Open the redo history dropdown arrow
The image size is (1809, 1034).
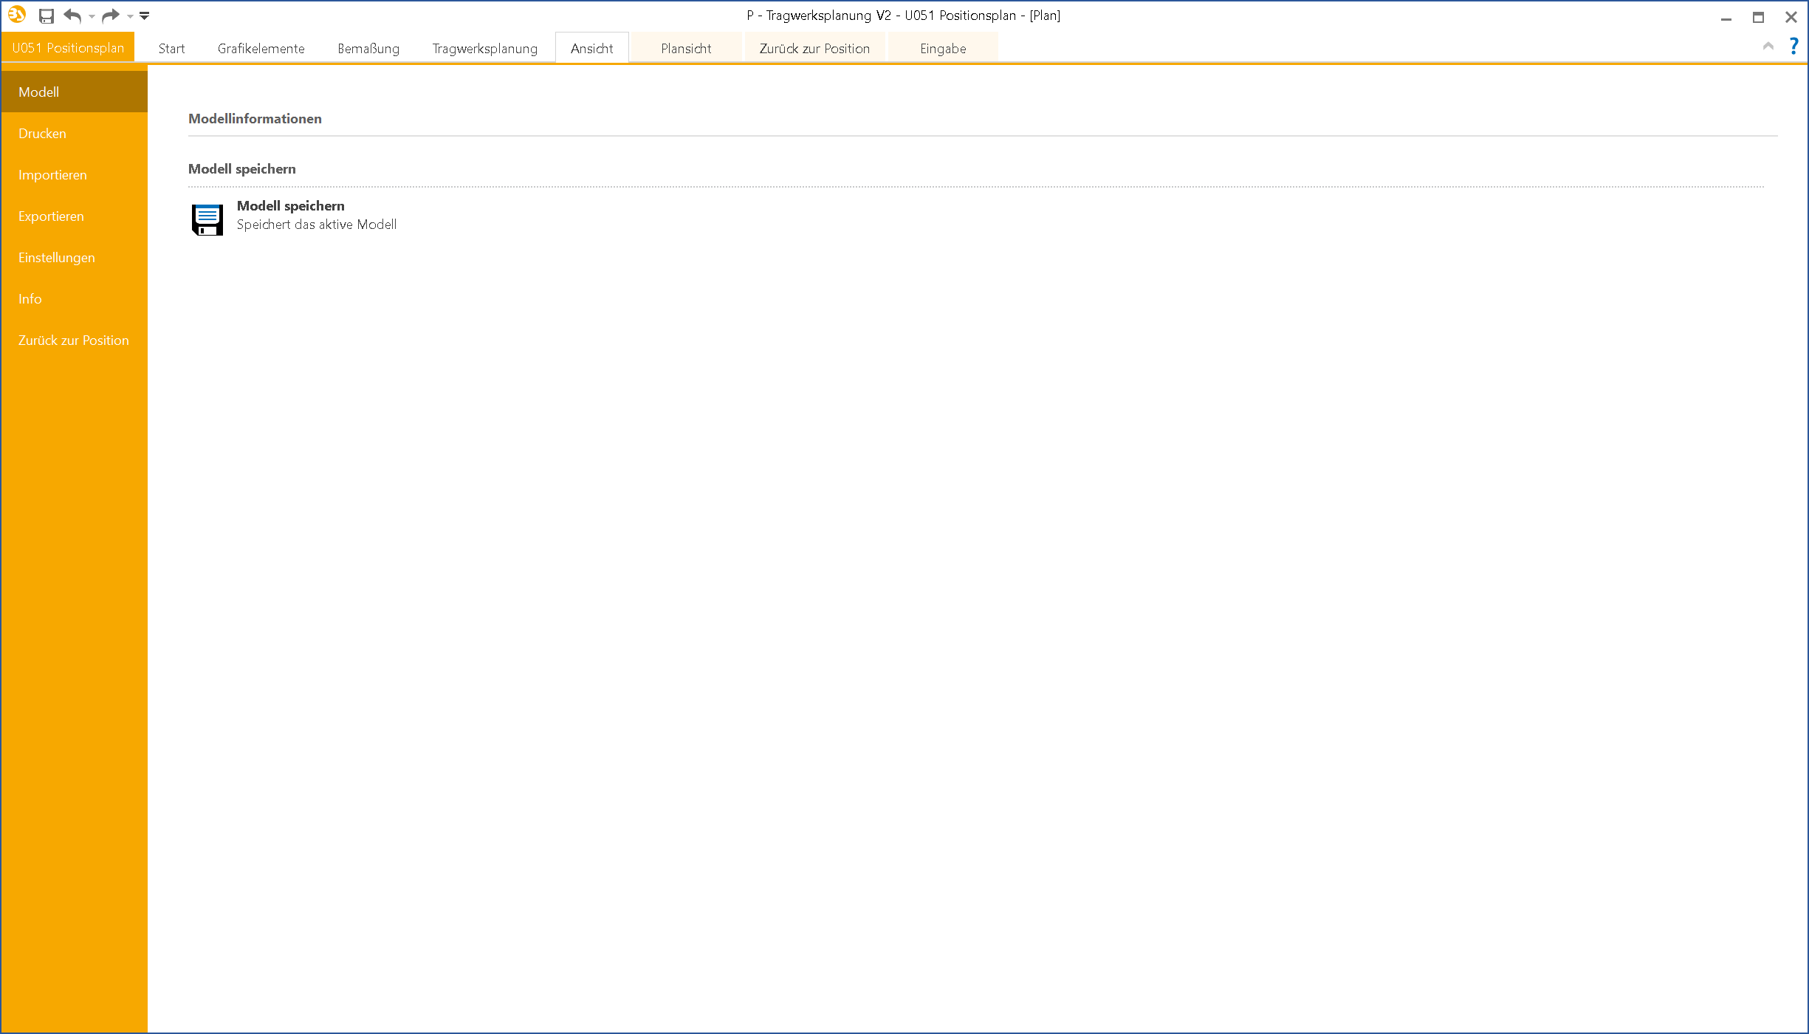click(x=130, y=16)
